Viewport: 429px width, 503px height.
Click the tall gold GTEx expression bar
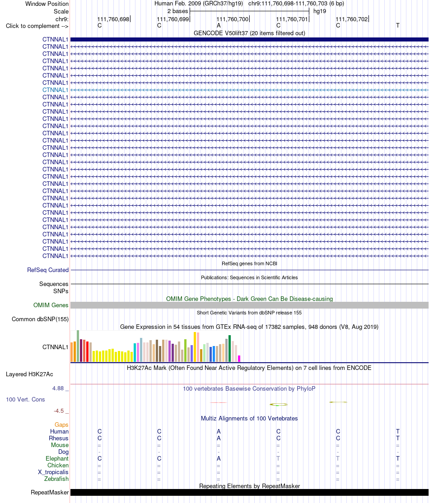[195, 347]
